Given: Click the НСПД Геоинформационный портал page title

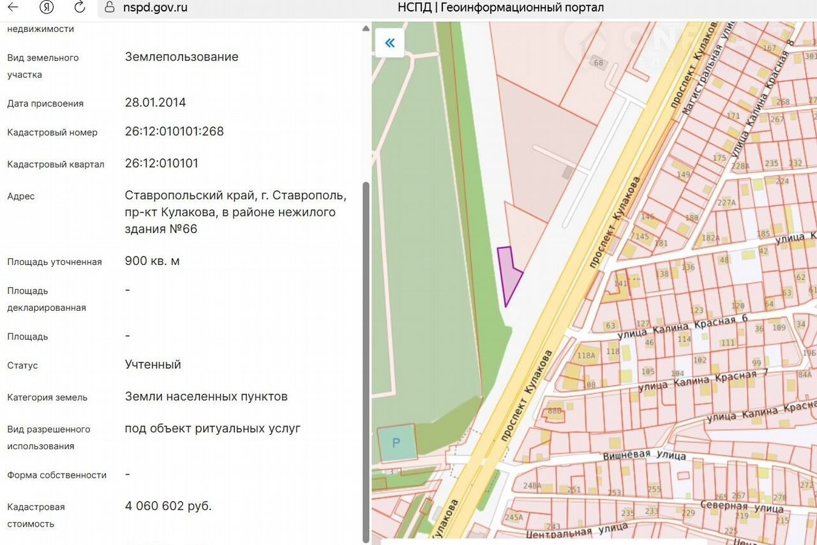Looking at the screenshot, I should click(500, 8).
